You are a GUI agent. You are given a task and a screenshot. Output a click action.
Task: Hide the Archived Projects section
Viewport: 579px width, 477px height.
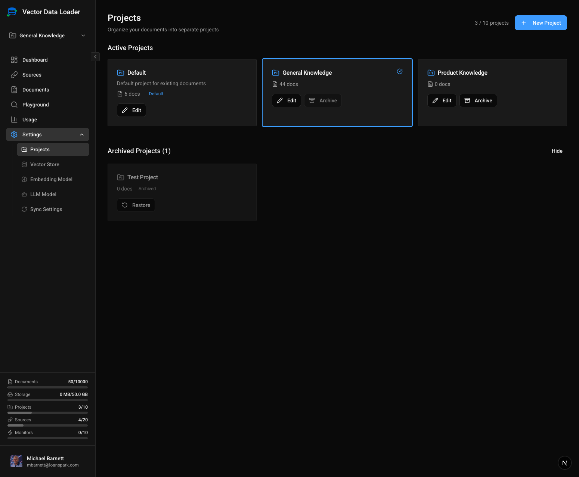[557, 151]
